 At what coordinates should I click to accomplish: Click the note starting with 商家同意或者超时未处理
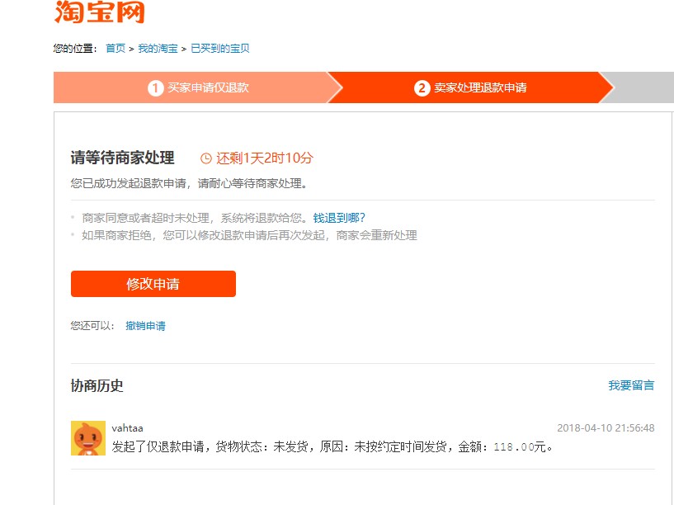point(195,218)
